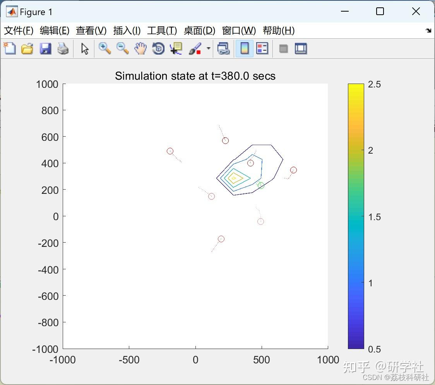435x385 pixels.
Task: Print the figure
Action: click(x=63, y=48)
